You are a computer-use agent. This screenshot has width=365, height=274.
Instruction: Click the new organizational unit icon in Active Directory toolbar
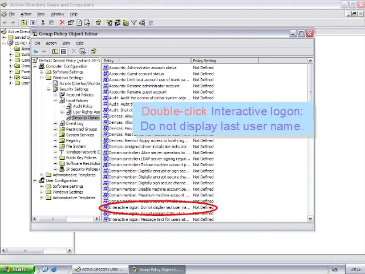tap(125, 23)
